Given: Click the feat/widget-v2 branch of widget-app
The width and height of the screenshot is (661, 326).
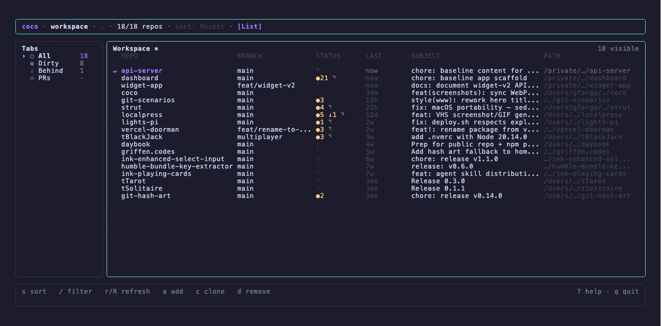Looking at the screenshot, I should (x=266, y=85).
